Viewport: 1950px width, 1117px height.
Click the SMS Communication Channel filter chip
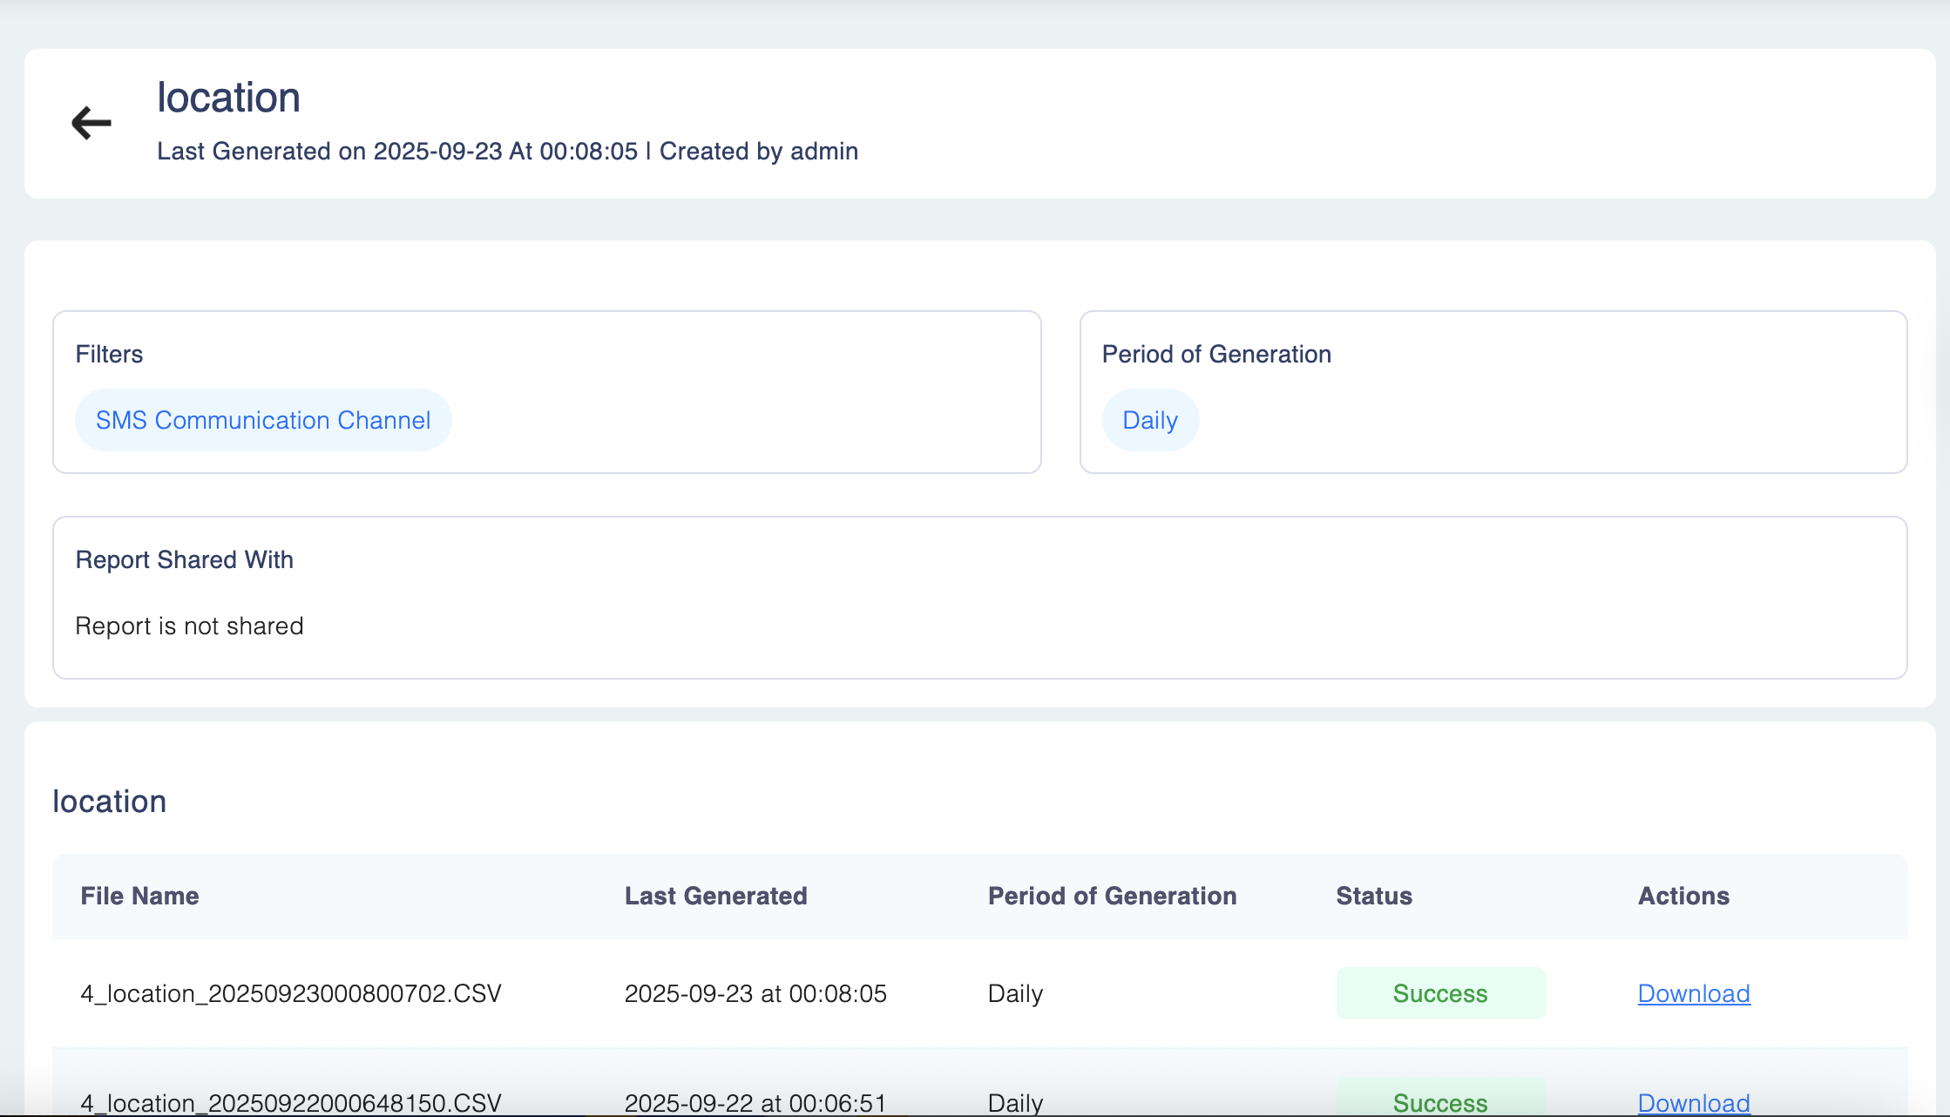coord(263,420)
